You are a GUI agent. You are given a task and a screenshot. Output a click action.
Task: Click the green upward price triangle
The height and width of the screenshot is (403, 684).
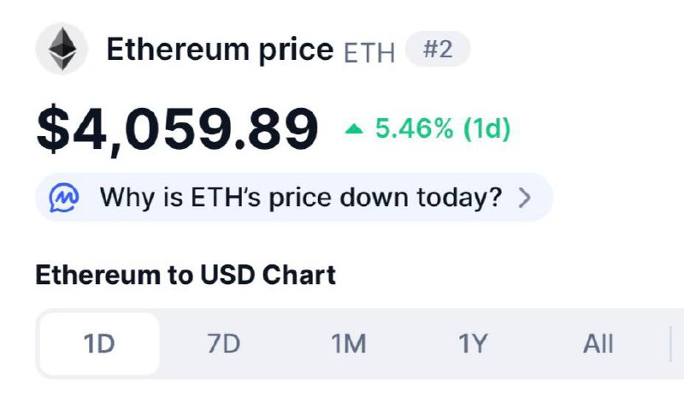click(x=354, y=130)
